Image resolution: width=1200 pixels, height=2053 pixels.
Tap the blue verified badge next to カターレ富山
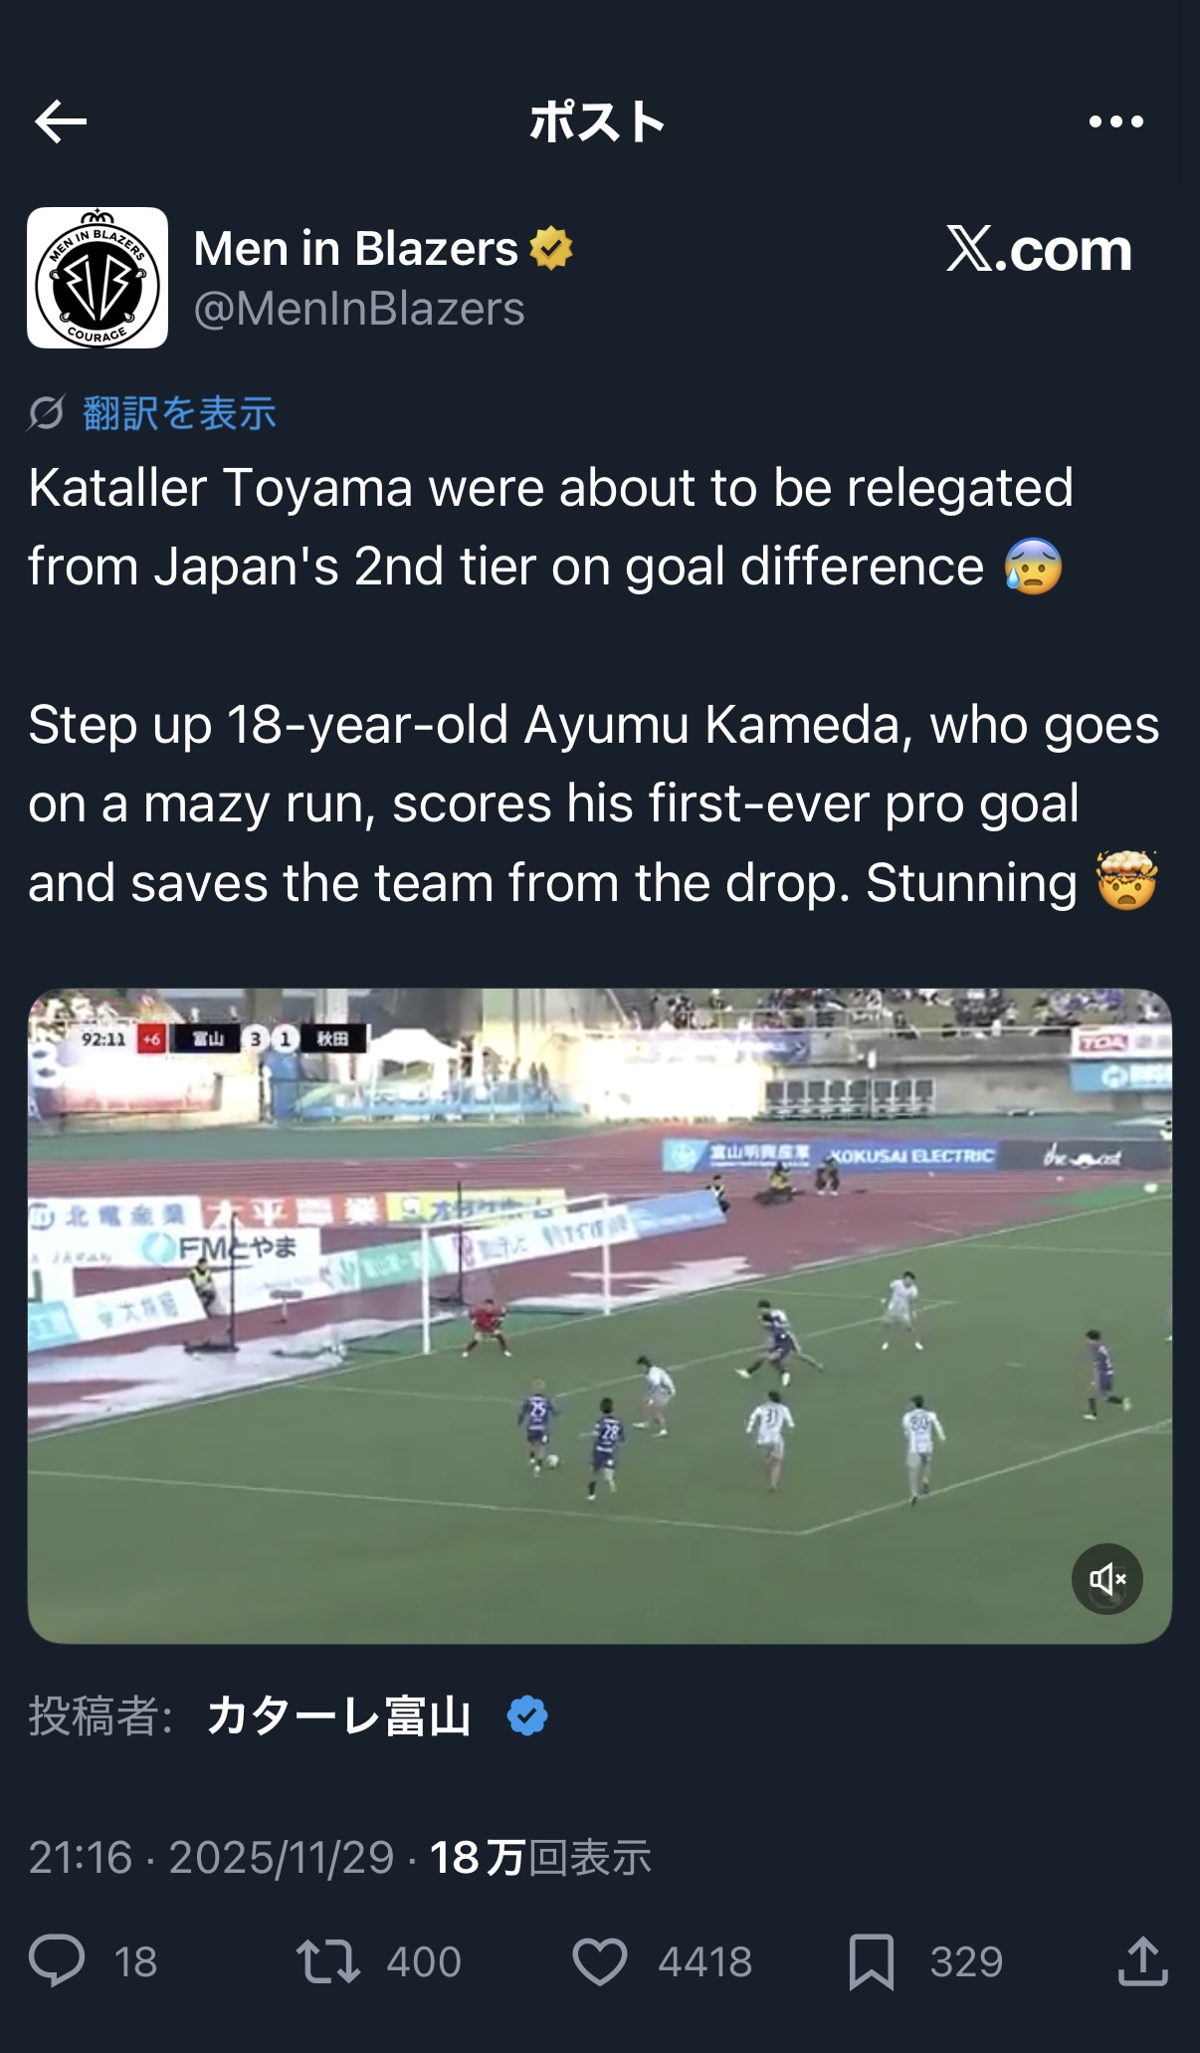click(x=526, y=1716)
